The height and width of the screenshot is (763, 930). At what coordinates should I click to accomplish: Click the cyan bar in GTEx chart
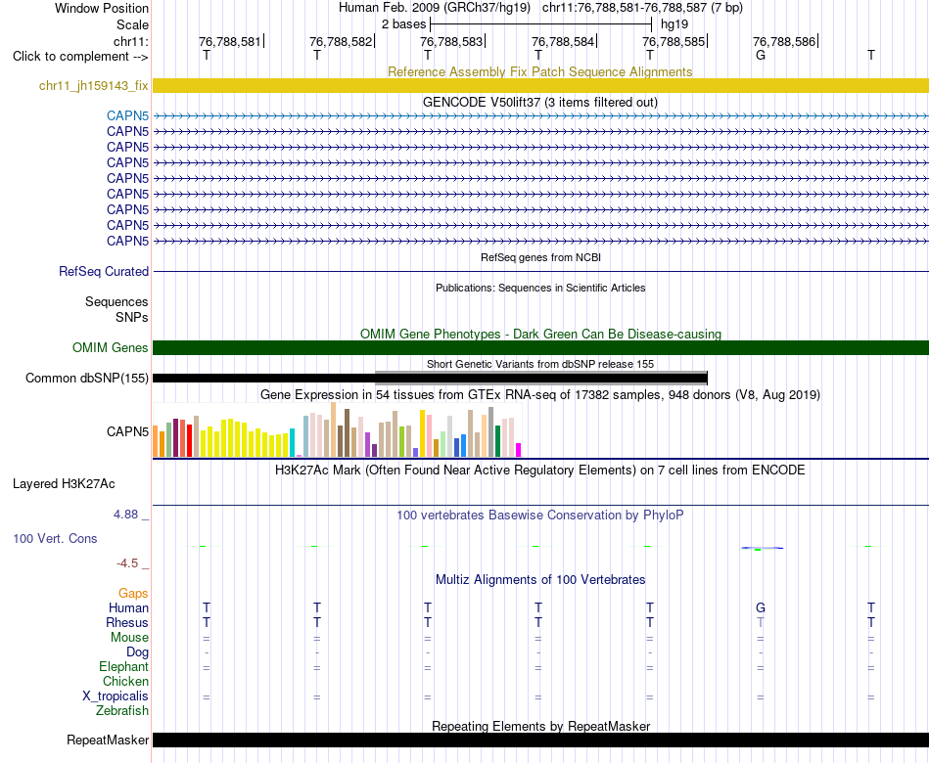(292, 442)
